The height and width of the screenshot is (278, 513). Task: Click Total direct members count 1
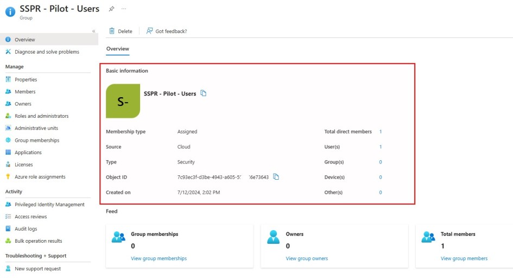point(381,131)
